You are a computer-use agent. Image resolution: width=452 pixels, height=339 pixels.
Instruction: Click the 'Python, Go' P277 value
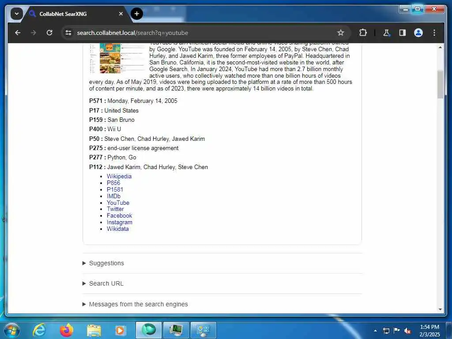pos(122,158)
